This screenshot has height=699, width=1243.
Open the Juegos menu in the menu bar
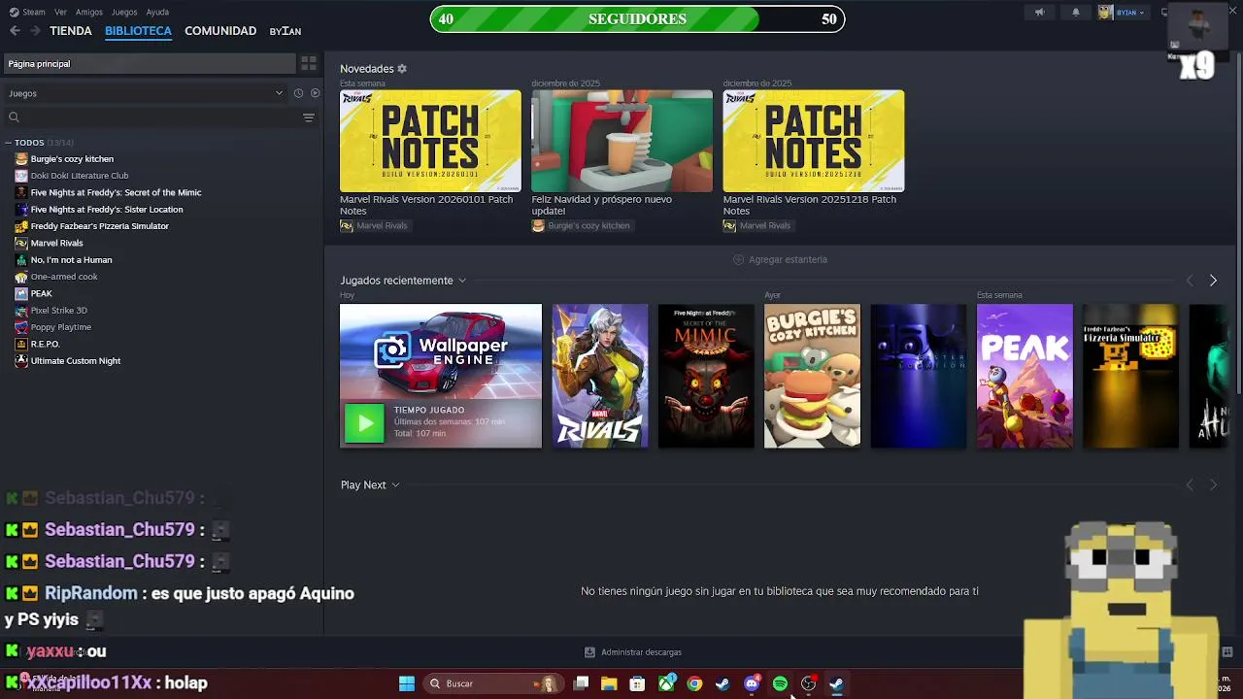[x=124, y=13]
